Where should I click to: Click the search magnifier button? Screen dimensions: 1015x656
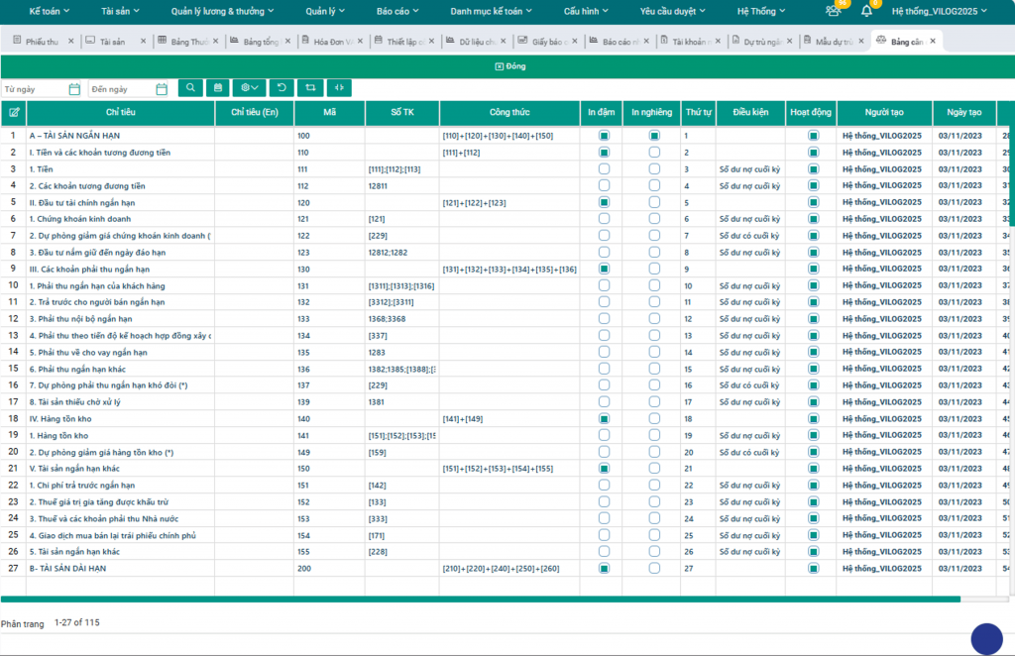(191, 88)
